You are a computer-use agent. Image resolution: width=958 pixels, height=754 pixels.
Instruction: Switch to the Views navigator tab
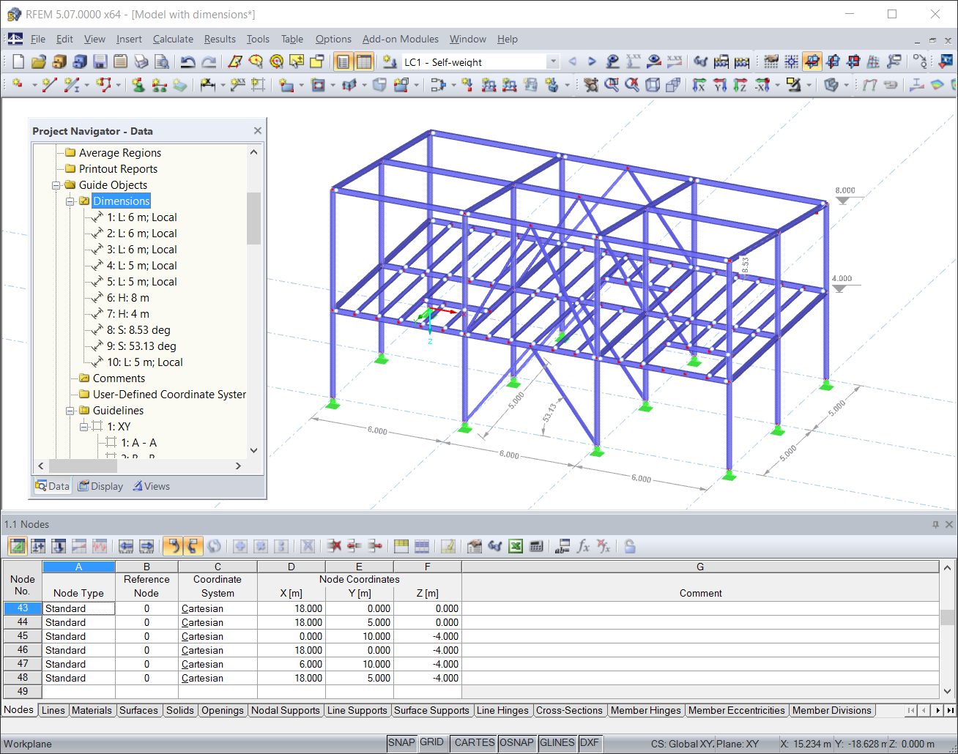pyautogui.click(x=151, y=486)
